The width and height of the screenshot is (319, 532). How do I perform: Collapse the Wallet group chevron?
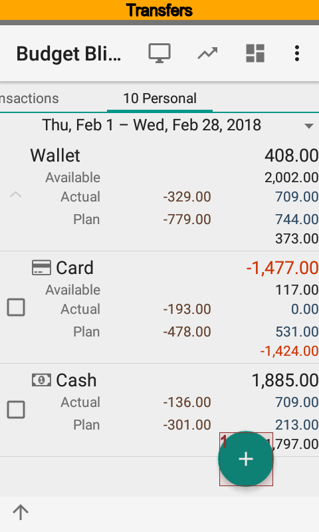[x=15, y=195]
